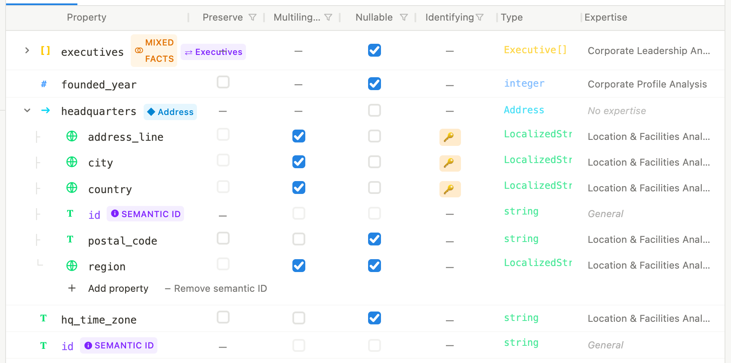Click the Type column header
The height and width of the screenshot is (363, 731).
[x=512, y=17]
